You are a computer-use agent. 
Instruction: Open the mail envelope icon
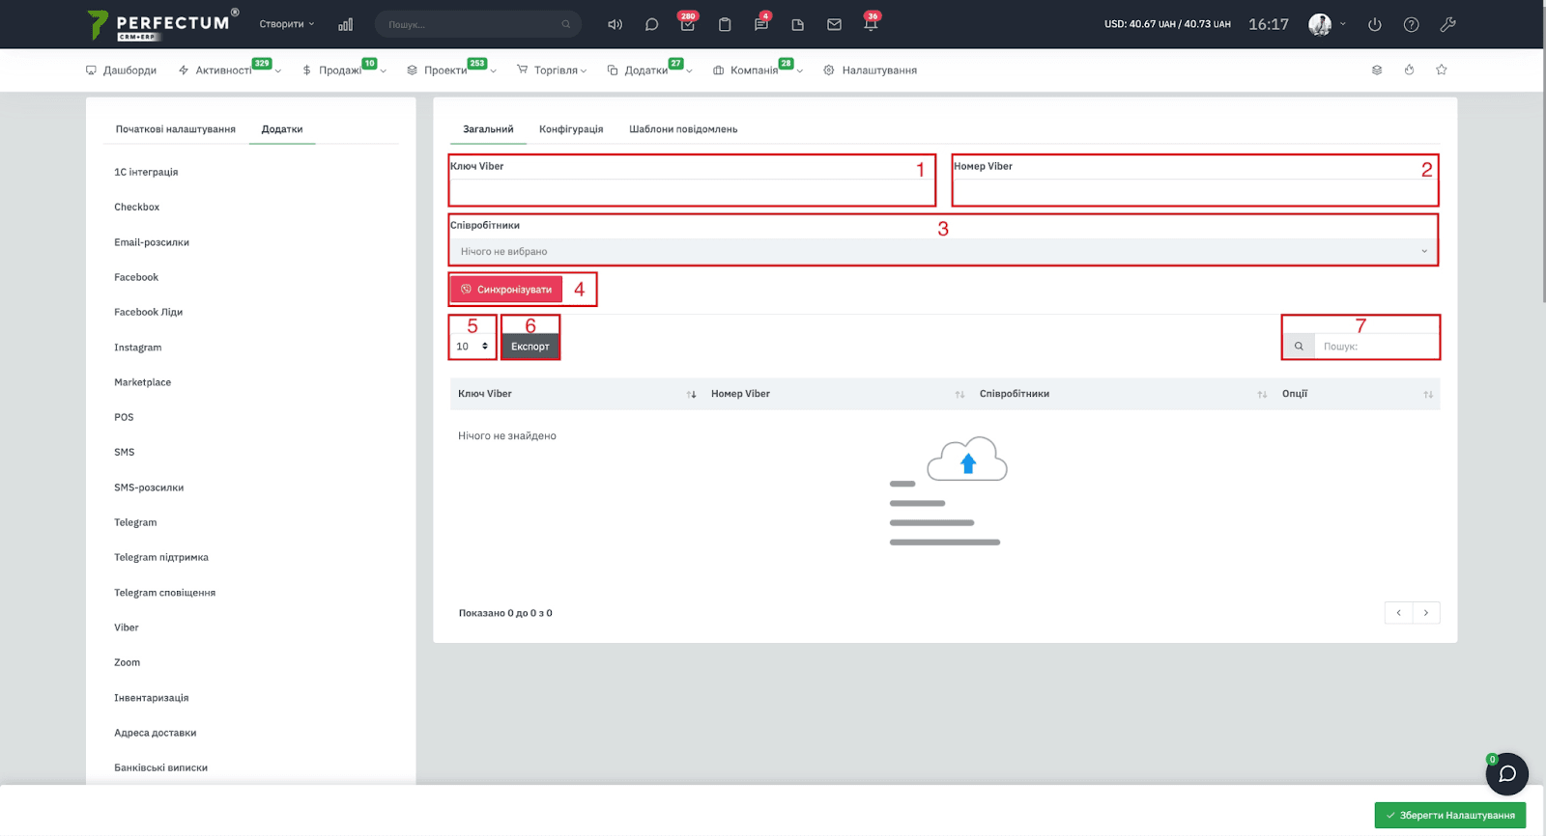pyautogui.click(x=834, y=24)
